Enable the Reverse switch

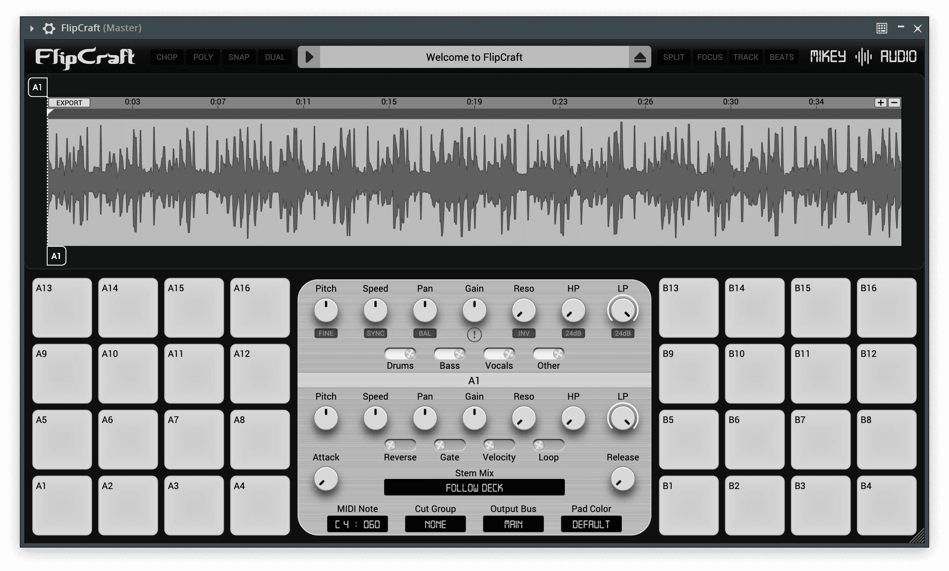coord(400,445)
